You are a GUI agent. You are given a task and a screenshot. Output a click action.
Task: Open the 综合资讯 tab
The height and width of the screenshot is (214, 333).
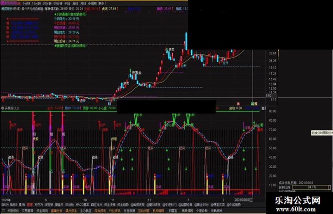(100, 211)
